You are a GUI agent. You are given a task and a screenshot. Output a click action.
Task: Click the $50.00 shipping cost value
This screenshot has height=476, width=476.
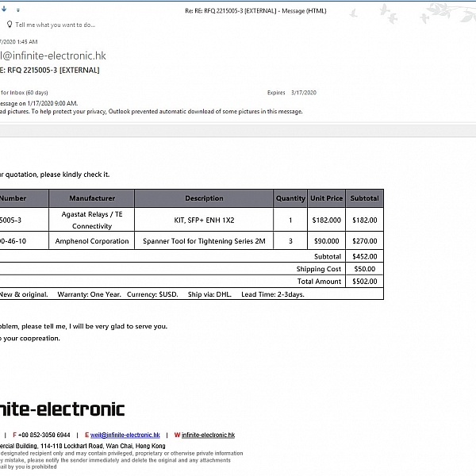(x=365, y=269)
